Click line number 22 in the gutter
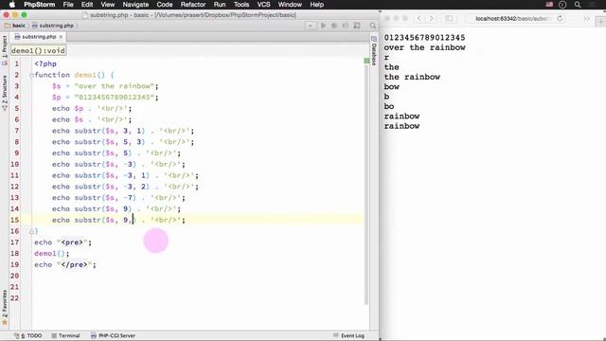 click(15, 298)
